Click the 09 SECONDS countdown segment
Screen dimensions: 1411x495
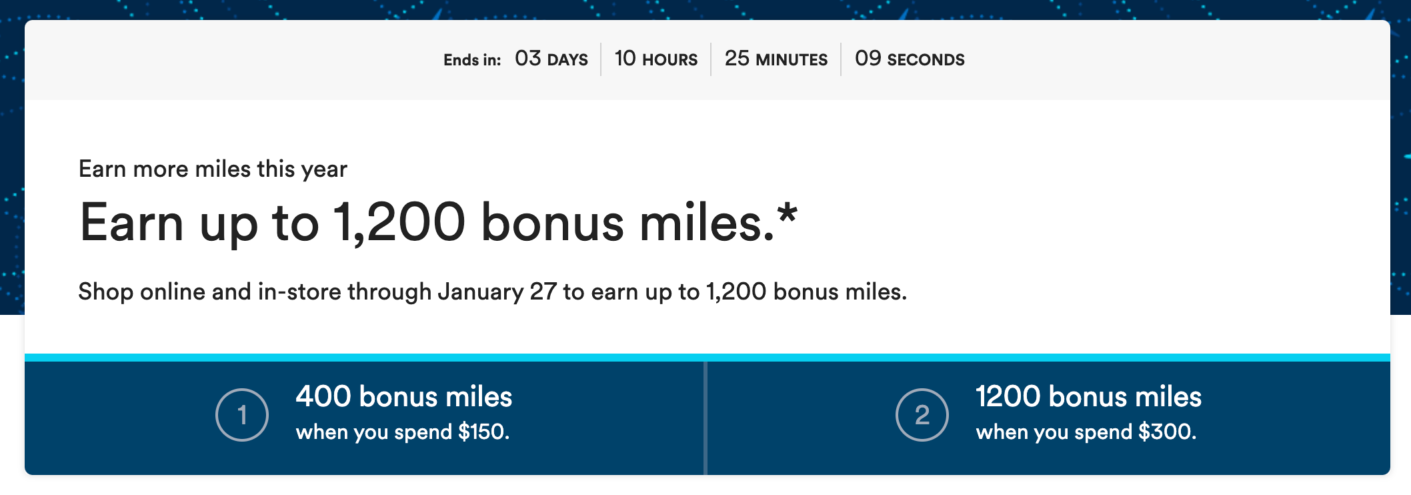910,59
